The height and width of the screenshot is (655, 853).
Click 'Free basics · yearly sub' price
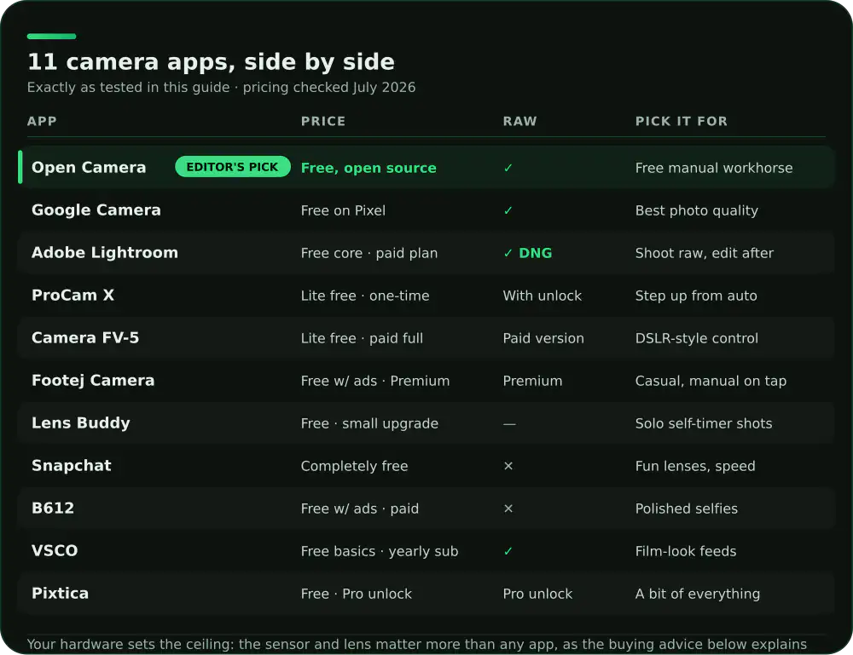380,551
